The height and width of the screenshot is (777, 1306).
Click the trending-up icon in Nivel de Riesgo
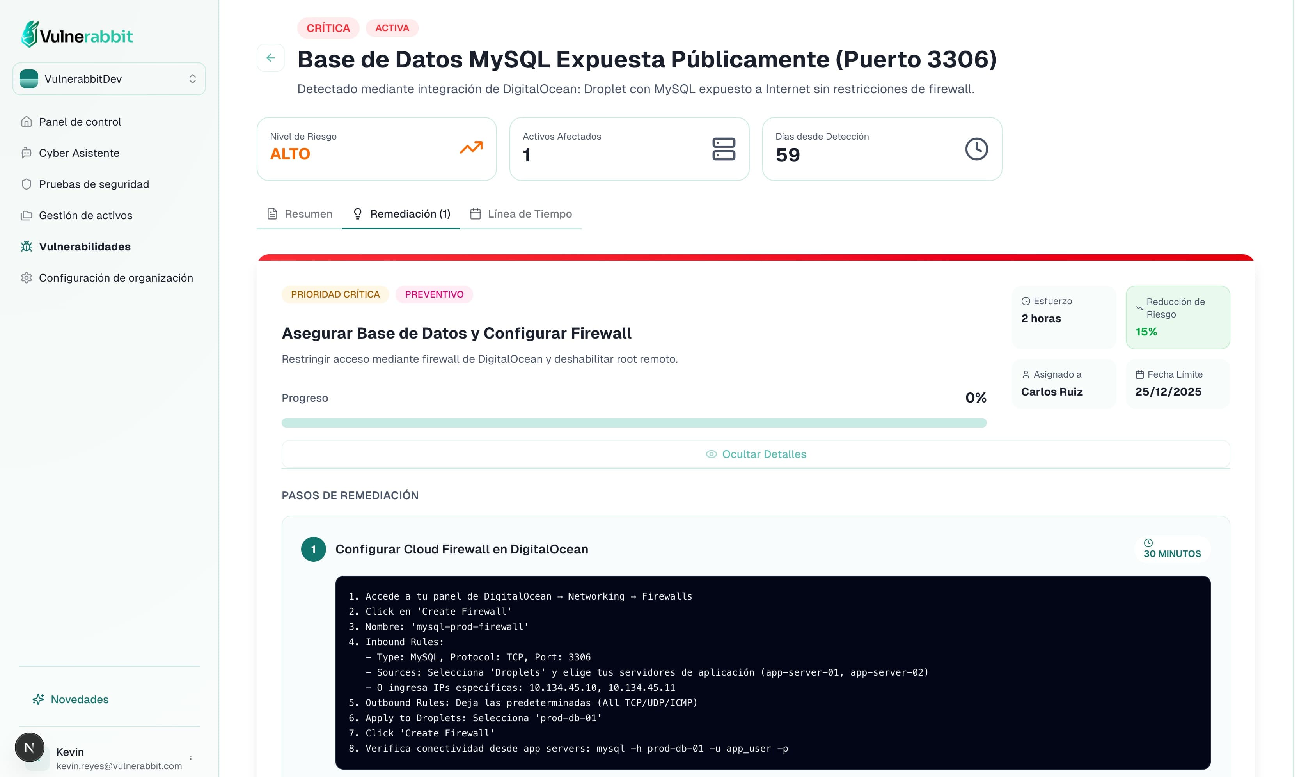471,148
